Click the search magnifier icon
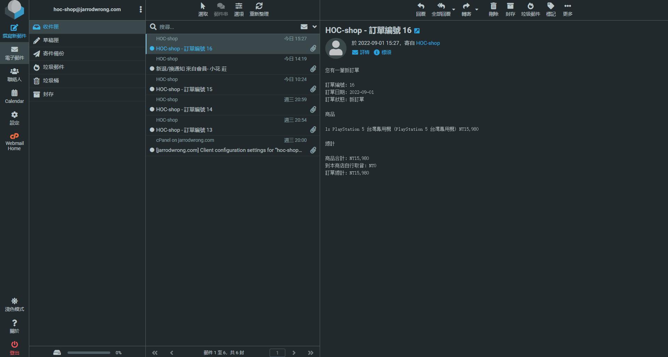The width and height of the screenshot is (668, 357). 153,27
